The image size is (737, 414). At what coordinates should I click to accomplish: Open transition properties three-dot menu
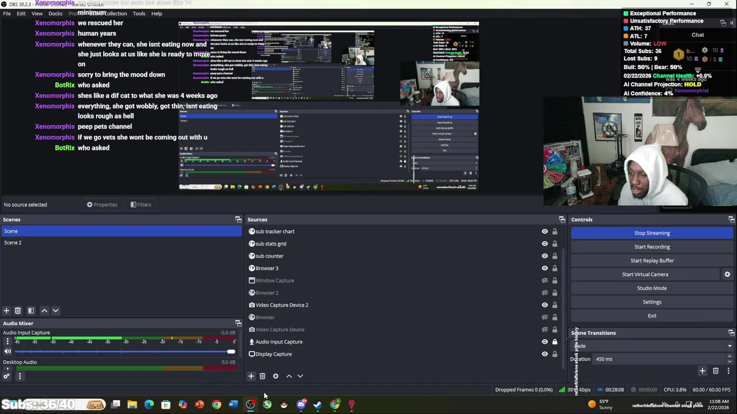pyautogui.click(x=728, y=371)
